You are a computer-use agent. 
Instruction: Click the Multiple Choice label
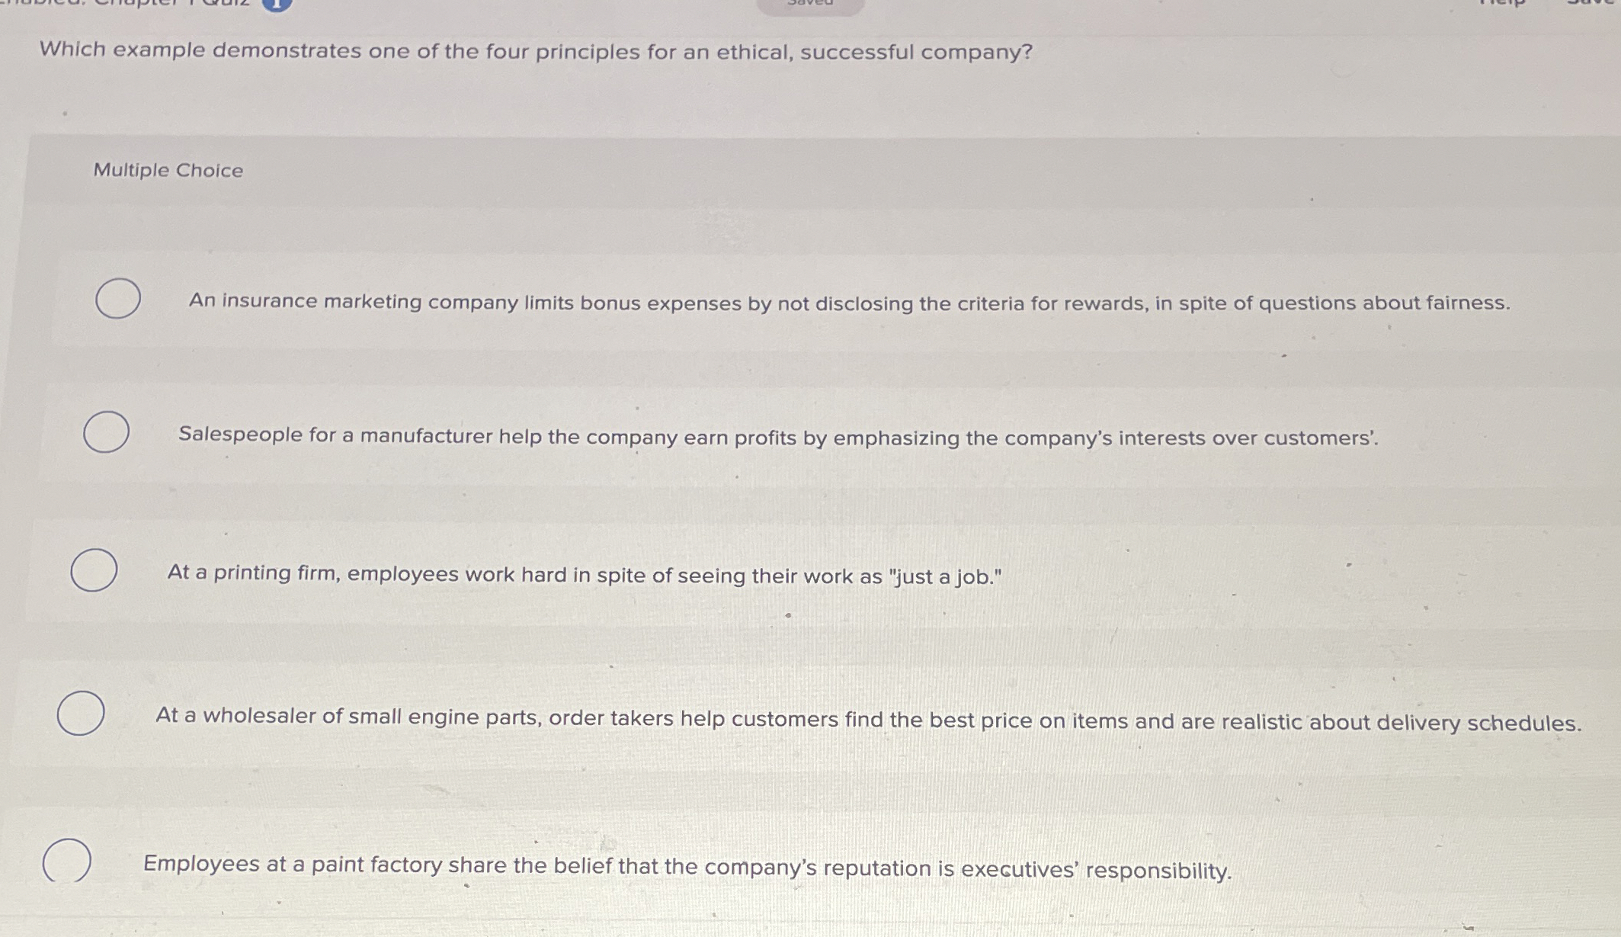[166, 171]
